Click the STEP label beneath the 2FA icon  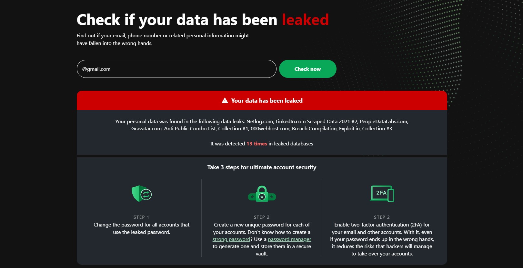coord(382,217)
